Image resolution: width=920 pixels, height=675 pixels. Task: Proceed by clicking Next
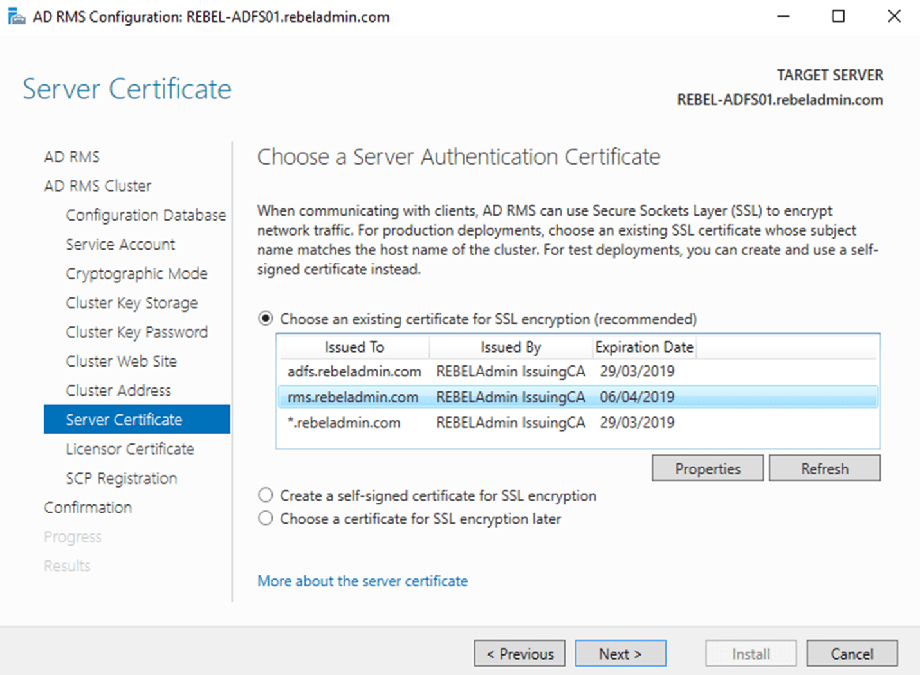(620, 652)
